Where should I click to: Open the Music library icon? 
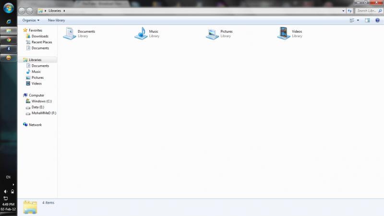point(141,33)
